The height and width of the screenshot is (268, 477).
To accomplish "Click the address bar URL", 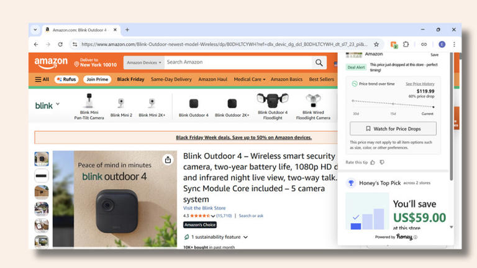I will [224, 45].
